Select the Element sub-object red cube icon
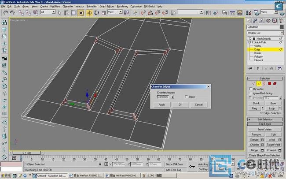Viewport: 286px width, 179px height. click(x=275, y=84)
